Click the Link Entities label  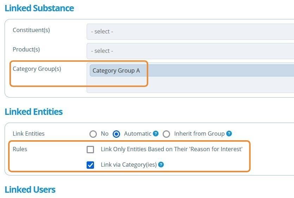click(x=29, y=134)
